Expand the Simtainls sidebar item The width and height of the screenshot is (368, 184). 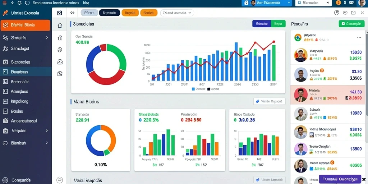(x=26, y=37)
